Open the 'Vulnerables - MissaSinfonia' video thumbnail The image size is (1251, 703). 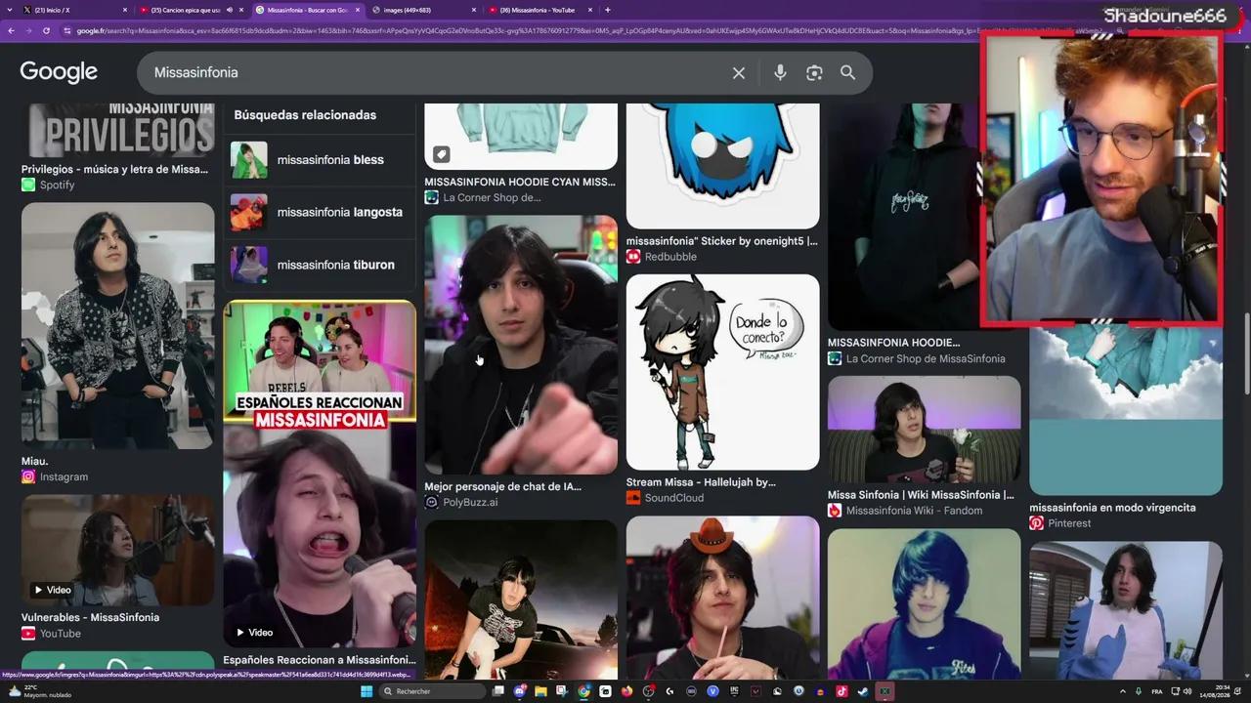117,550
